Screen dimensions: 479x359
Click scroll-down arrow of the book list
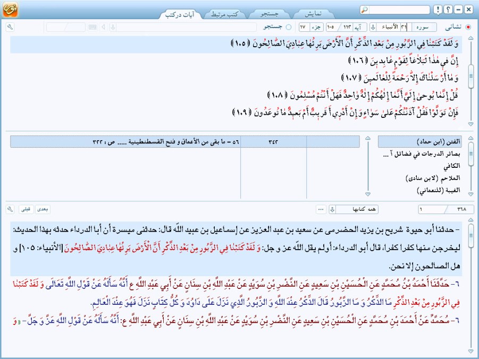pos(470,194)
